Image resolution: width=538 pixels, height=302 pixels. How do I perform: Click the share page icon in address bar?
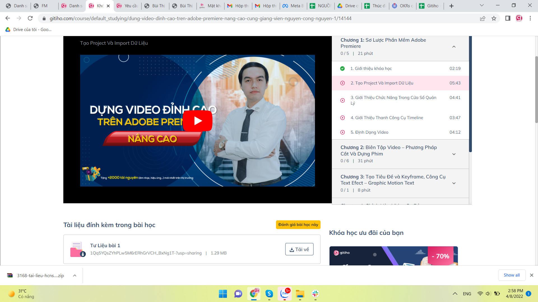click(483, 18)
